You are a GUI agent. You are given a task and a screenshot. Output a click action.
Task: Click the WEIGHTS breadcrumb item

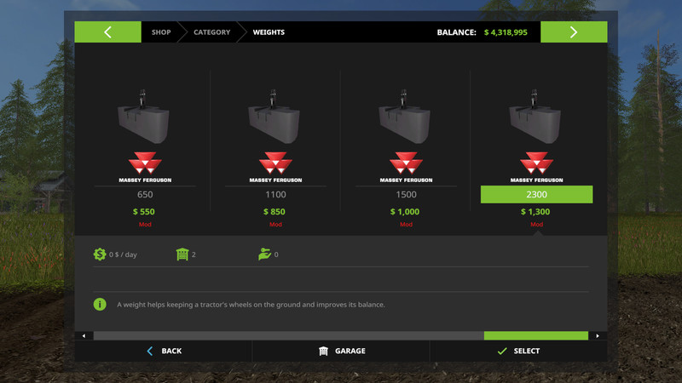tap(269, 32)
